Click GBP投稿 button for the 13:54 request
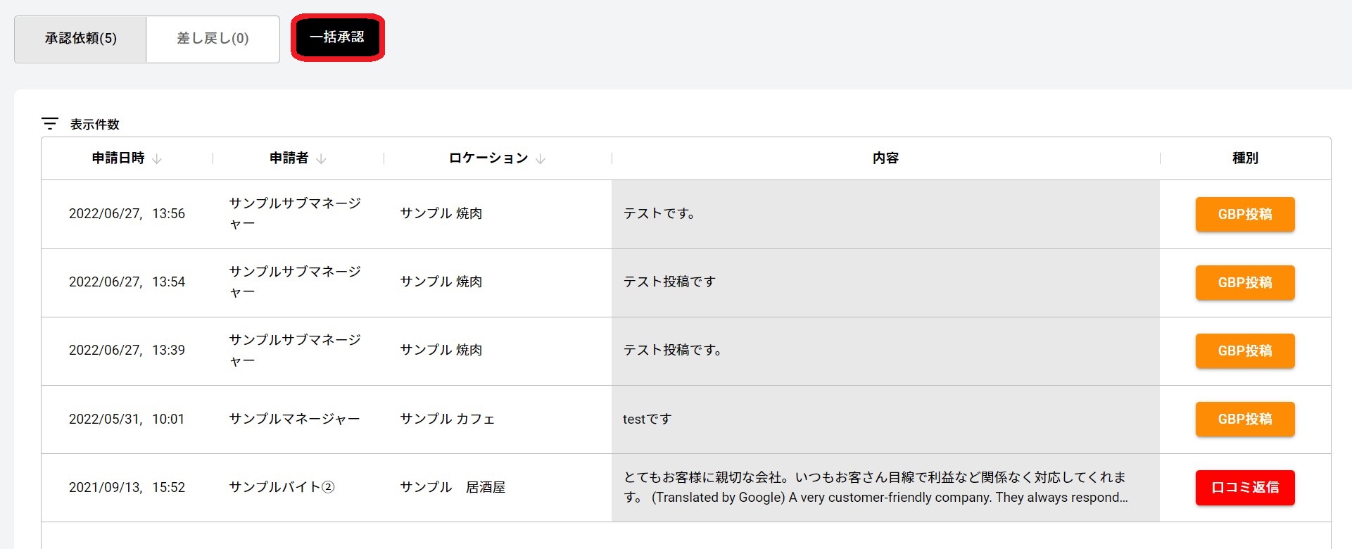Viewport: 1352px width, 549px height. pyautogui.click(x=1244, y=283)
